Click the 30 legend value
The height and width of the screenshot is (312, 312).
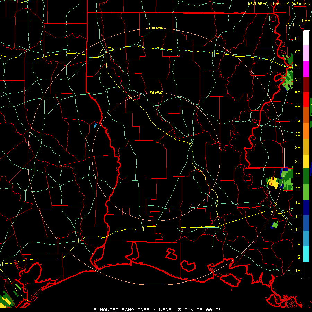pos(298,161)
